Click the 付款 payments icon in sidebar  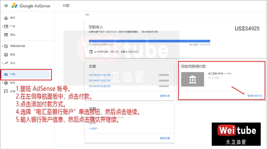click(x=6, y=74)
